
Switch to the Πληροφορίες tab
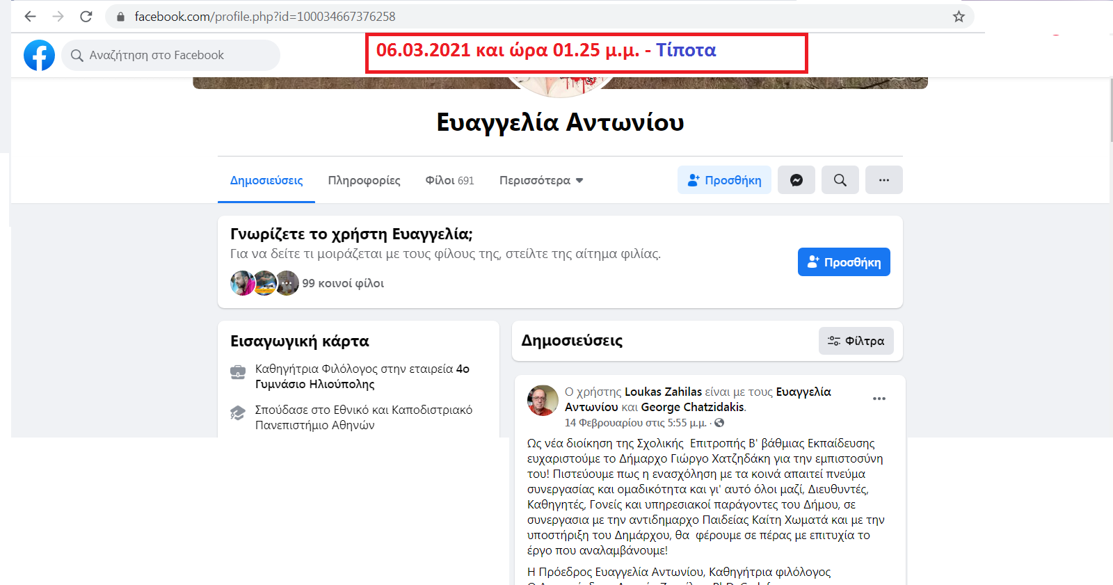[364, 180]
